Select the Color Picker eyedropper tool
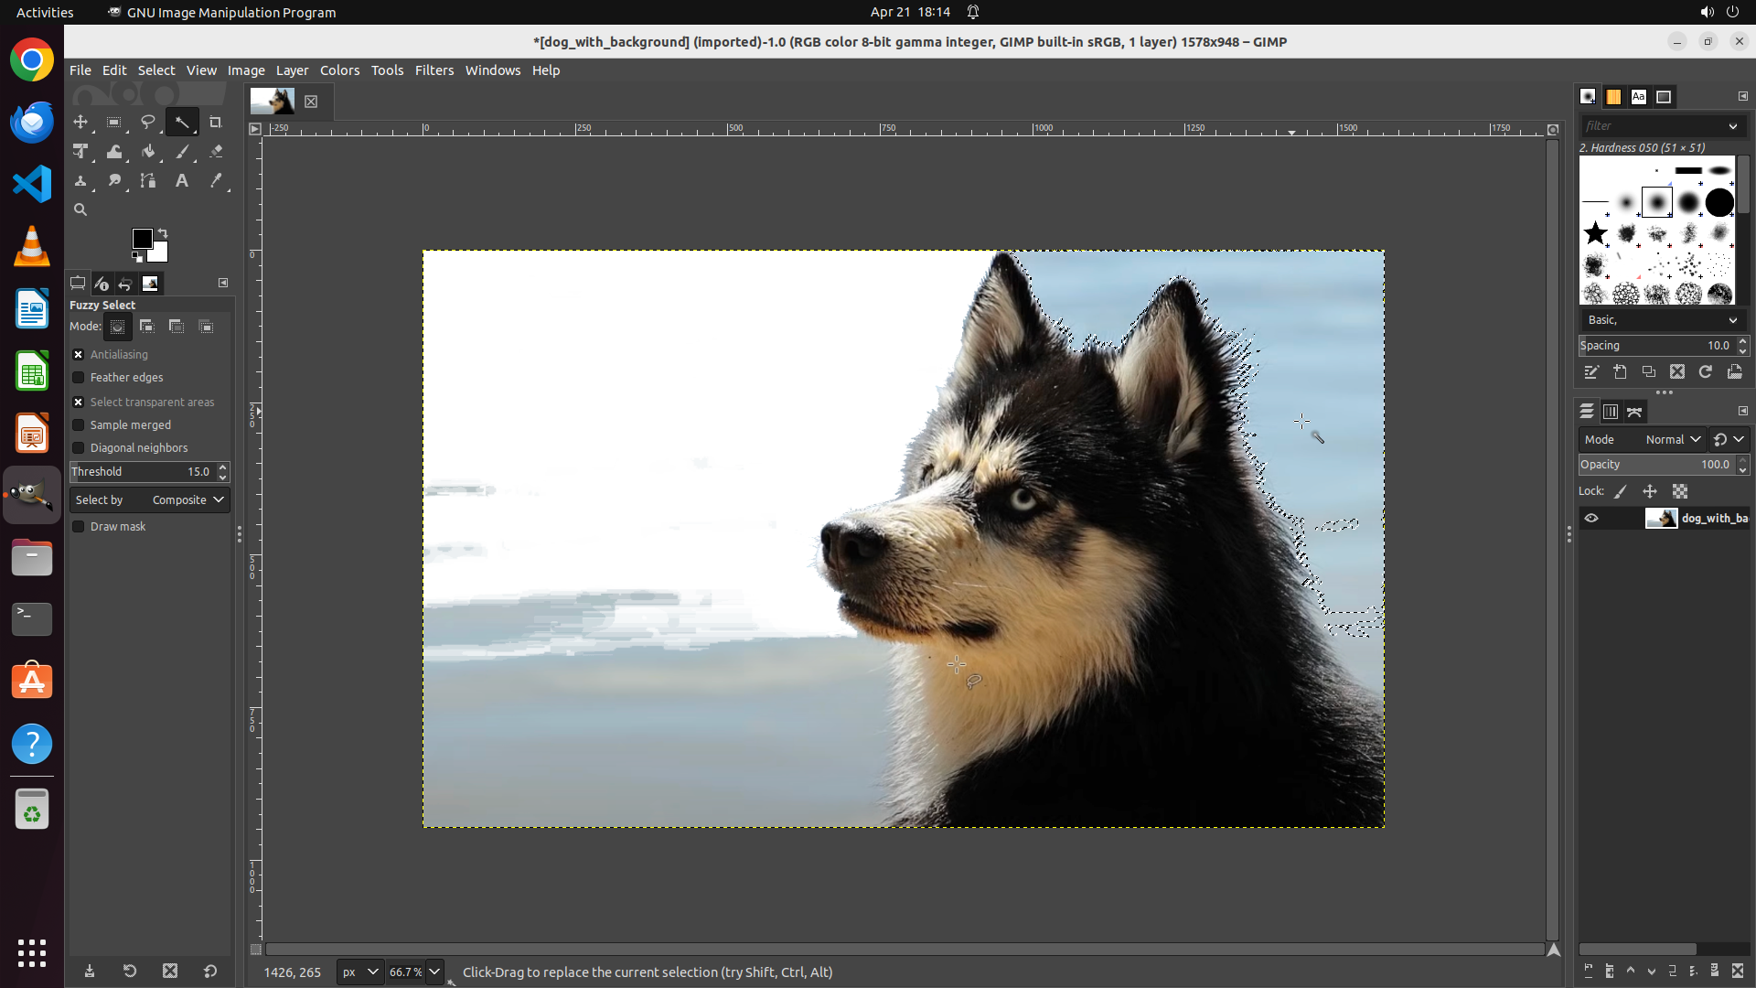Screen dimensions: 1756x988 click(216, 181)
